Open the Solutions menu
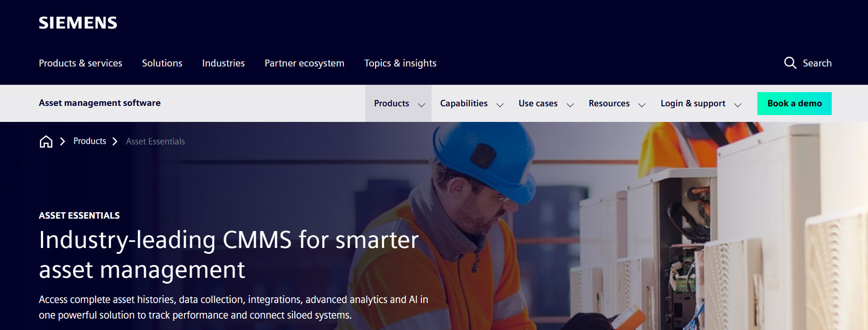868x330 pixels. (x=162, y=63)
